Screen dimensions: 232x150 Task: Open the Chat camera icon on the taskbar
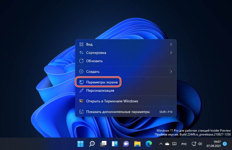pos(126,144)
